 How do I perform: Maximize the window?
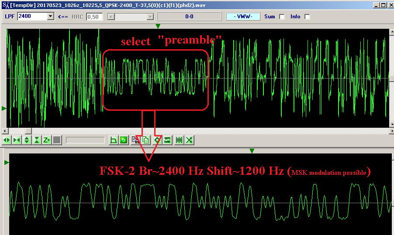pyautogui.click(x=383, y=5)
